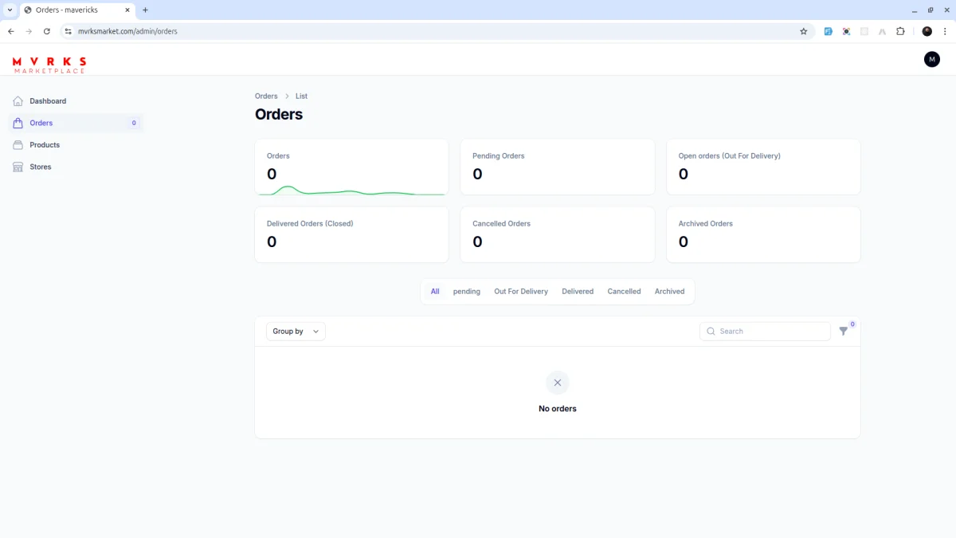This screenshot has width=956, height=538.
Task: Open the user avatar menu "M"
Action: [932, 59]
